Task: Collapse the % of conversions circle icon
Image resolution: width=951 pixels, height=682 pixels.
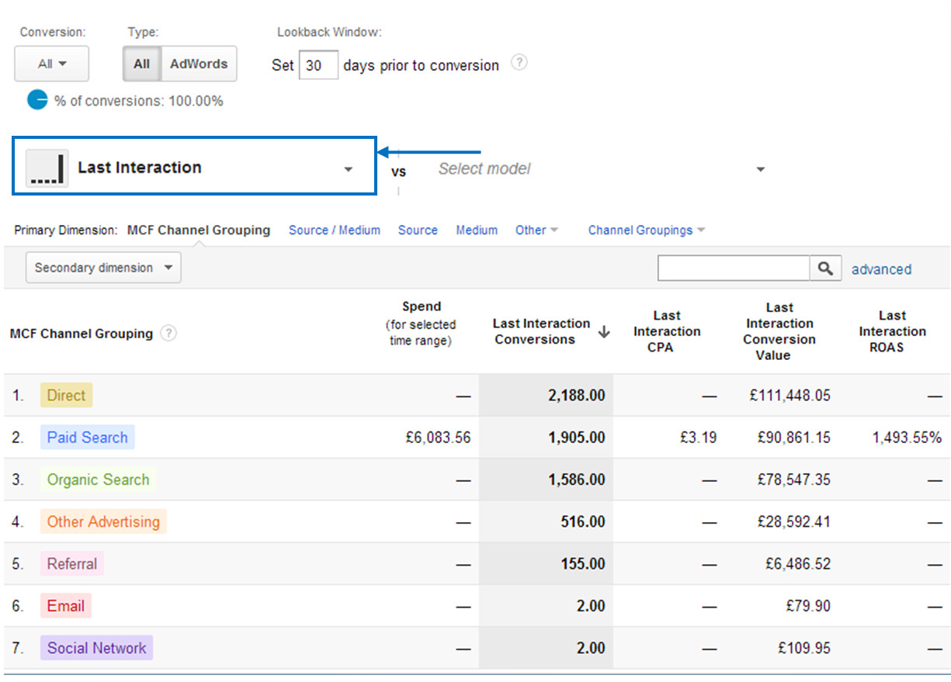Action: click(x=37, y=100)
